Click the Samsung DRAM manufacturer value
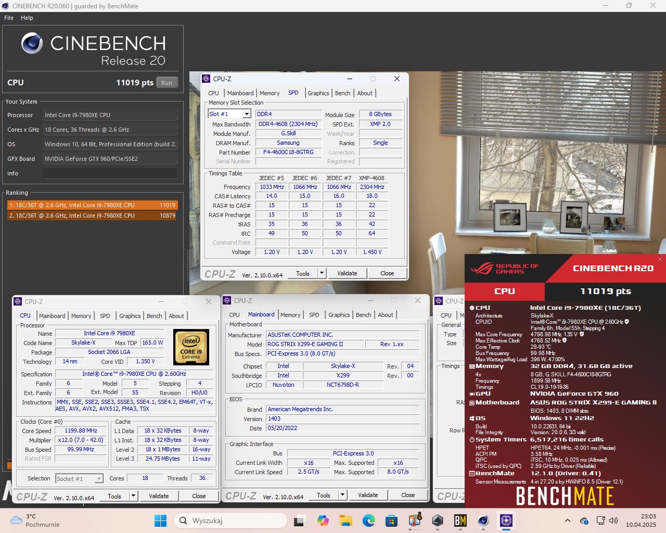Viewport: 666px width, 533px height. point(288,143)
